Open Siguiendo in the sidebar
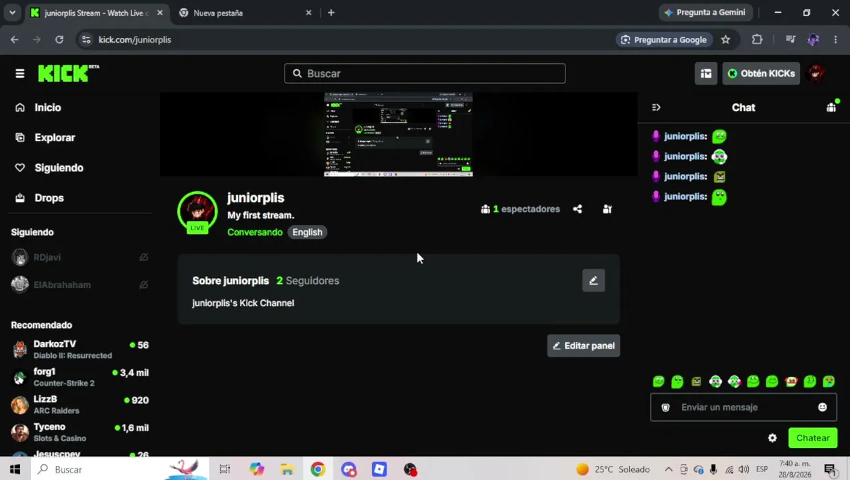The height and width of the screenshot is (480, 850). 59,167
